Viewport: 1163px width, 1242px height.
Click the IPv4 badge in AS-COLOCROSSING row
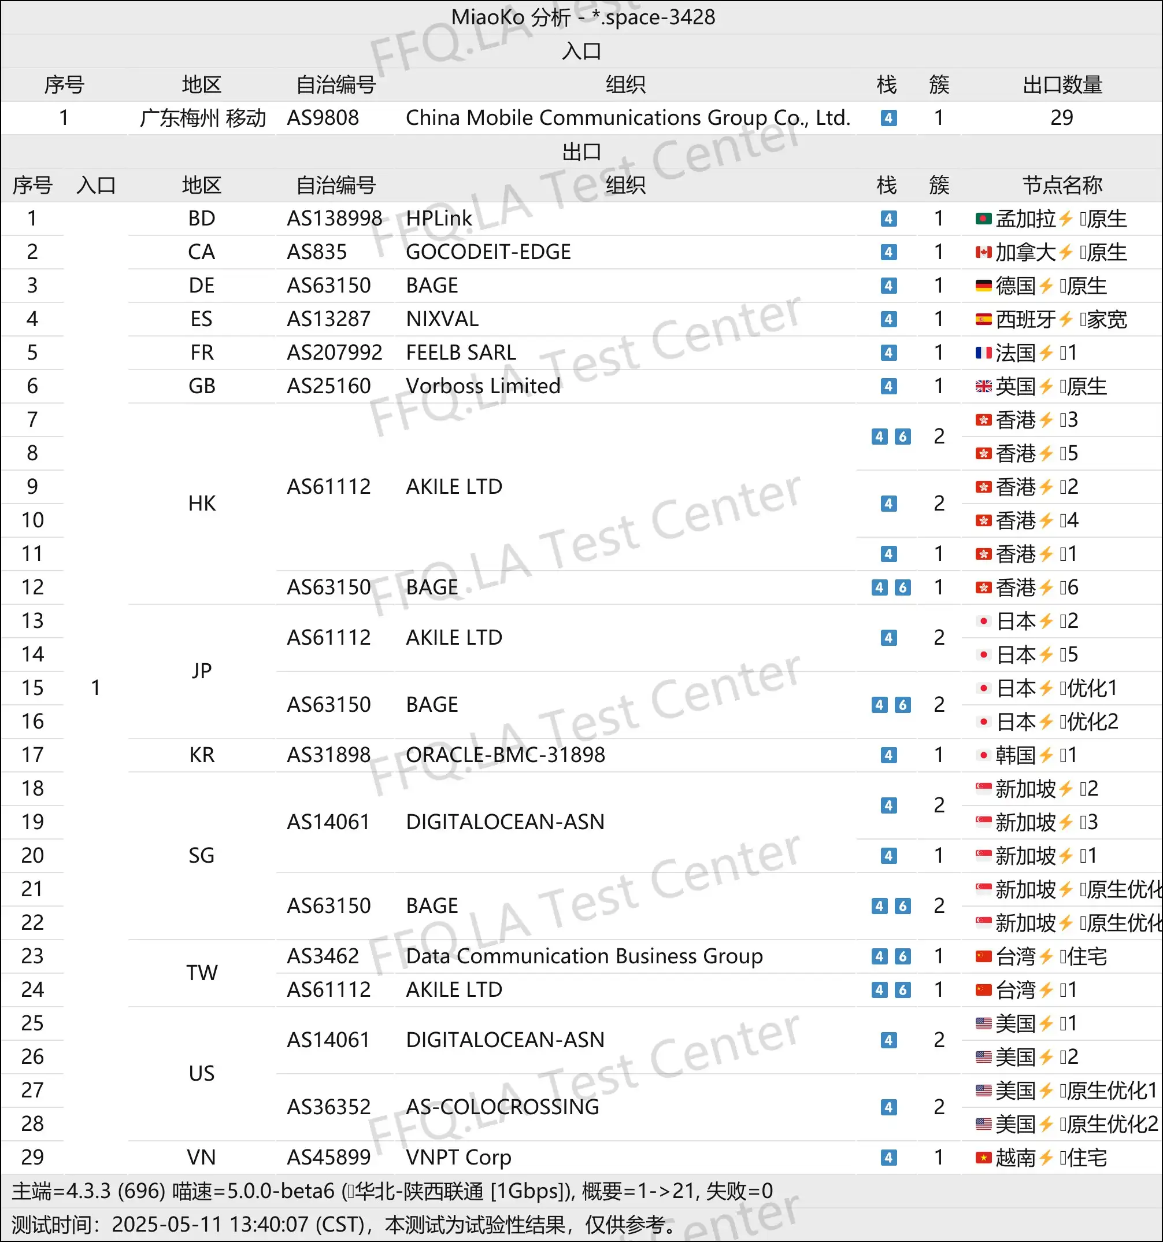(889, 1108)
